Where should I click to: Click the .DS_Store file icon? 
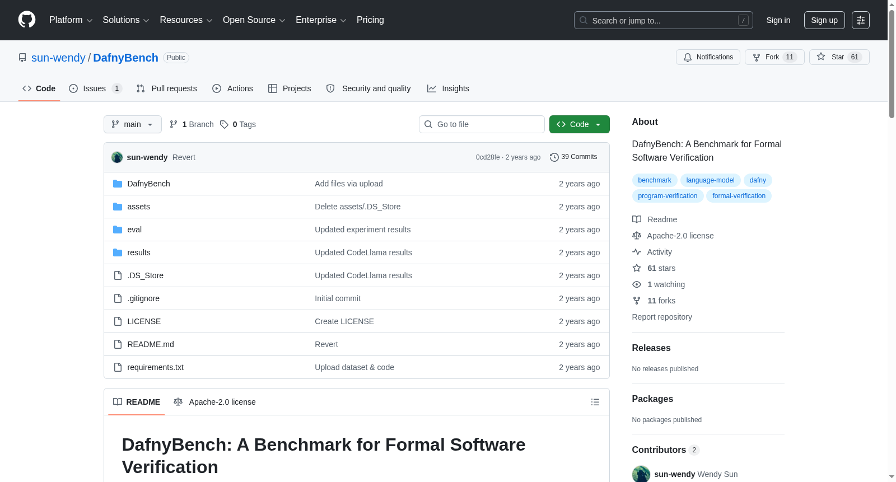pyautogui.click(x=118, y=275)
